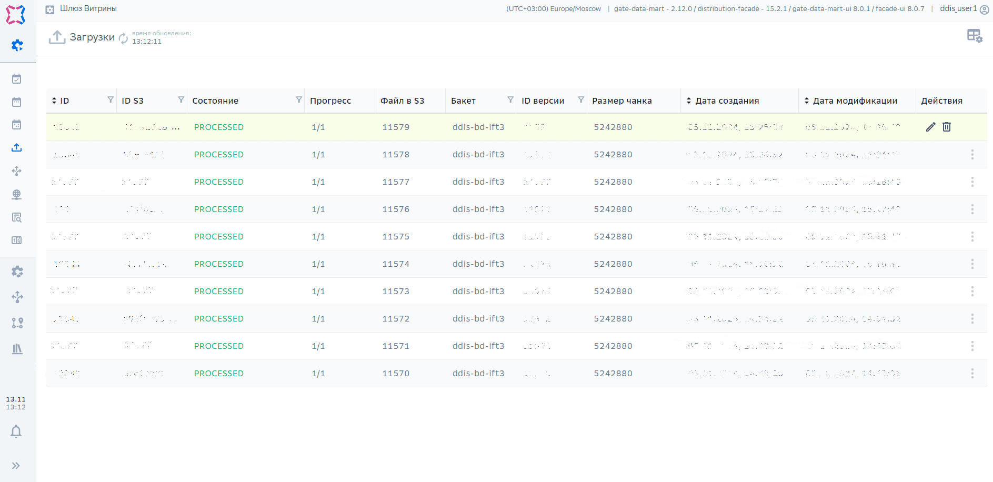
Task: Open filter for the ID версии column
Action: tap(581, 100)
